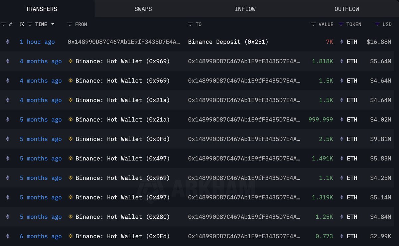Click the purple TOKEN filter icon
399x246 pixels.
(341, 24)
